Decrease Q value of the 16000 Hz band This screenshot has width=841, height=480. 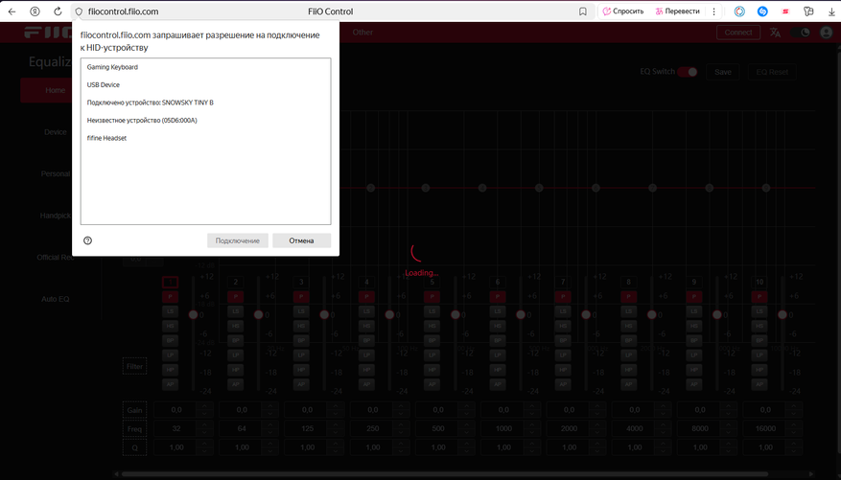pos(793,451)
